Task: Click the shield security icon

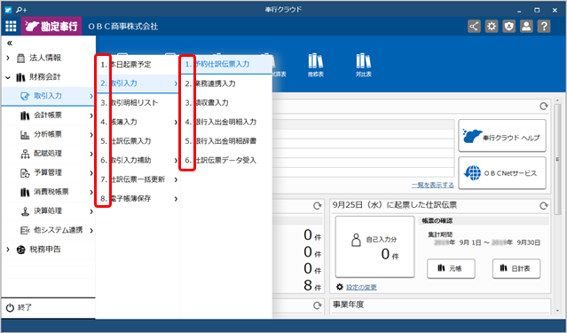Action: 508,26
